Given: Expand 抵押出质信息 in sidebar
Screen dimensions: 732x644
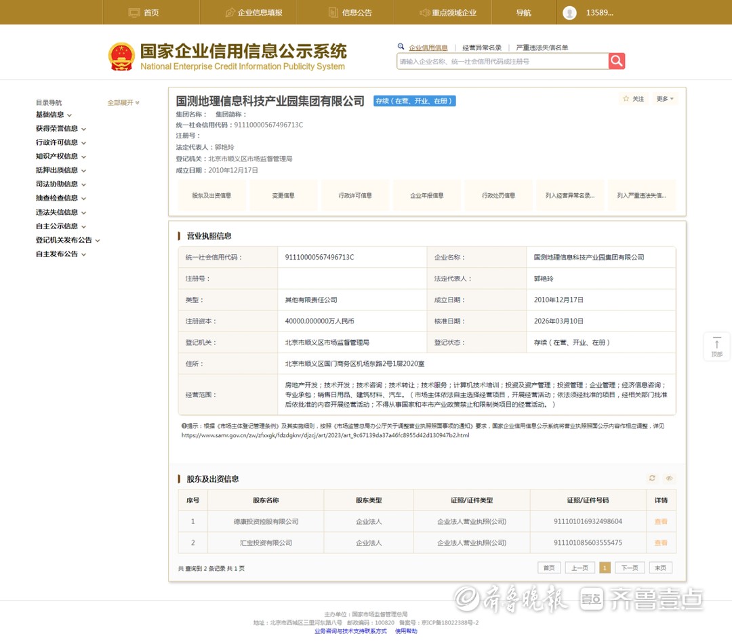Looking at the screenshot, I should point(61,170).
